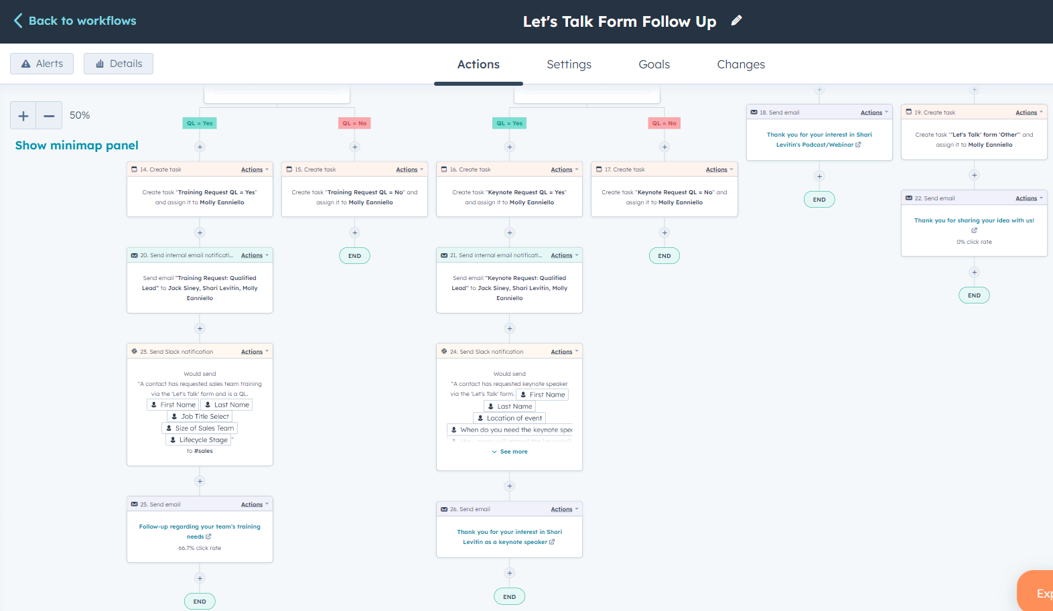This screenshot has height=611, width=1053.
Task: Open external link icon on podcast/webinar email
Action: 858,145
